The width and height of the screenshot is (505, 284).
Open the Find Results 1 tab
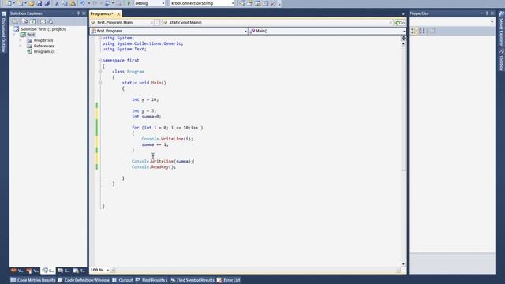tap(151, 280)
